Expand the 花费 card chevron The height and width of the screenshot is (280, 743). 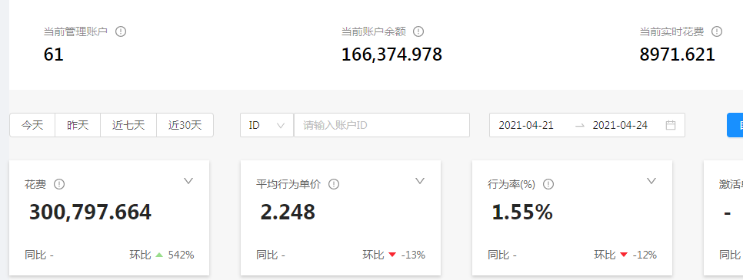pyautogui.click(x=188, y=181)
